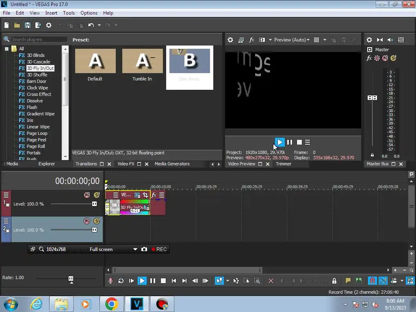Click the Overlays grid icon in preview
This screenshot has height=312, width=416.
point(316,40)
